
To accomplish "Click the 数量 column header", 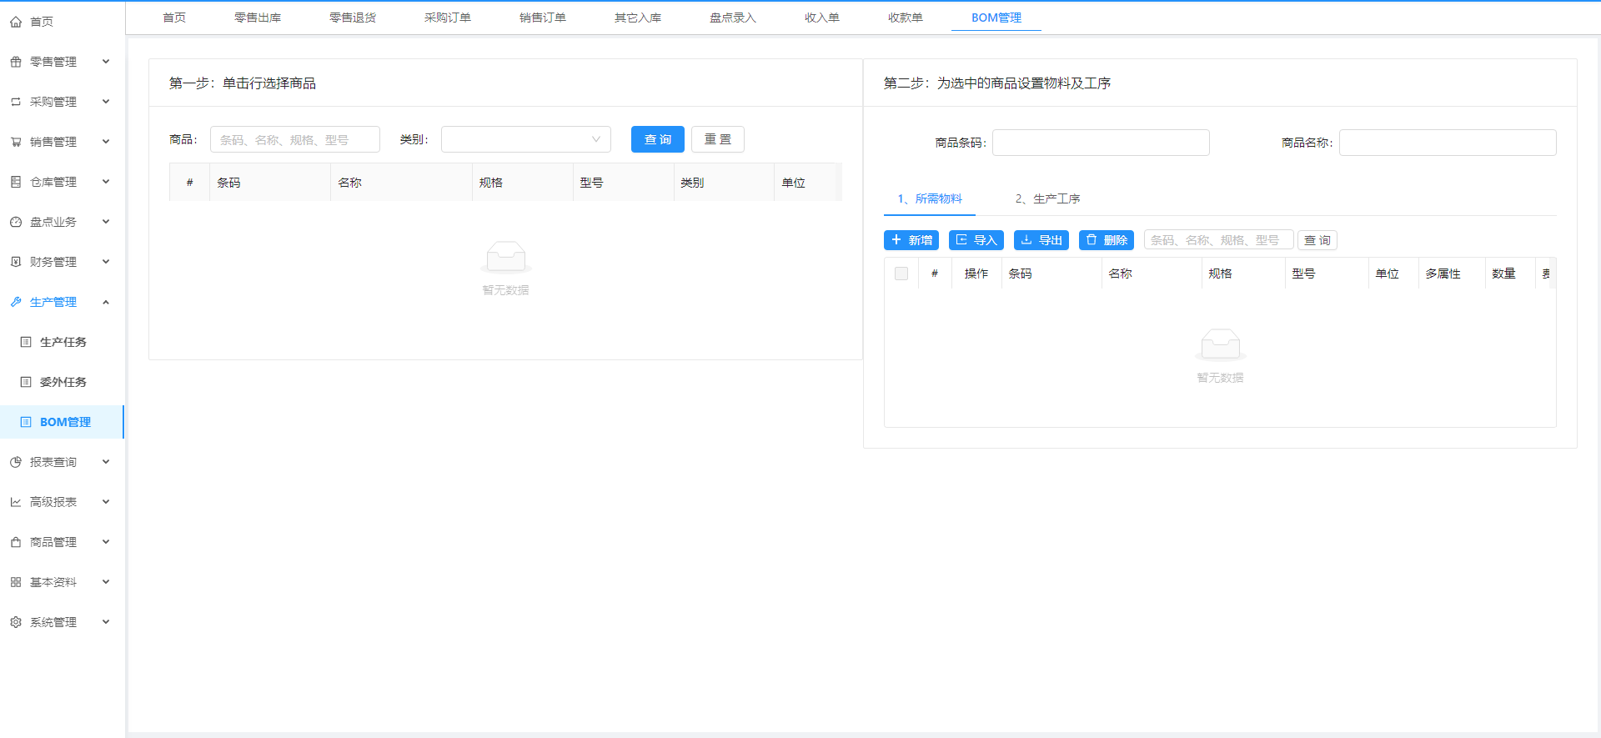I will [x=1510, y=274].
